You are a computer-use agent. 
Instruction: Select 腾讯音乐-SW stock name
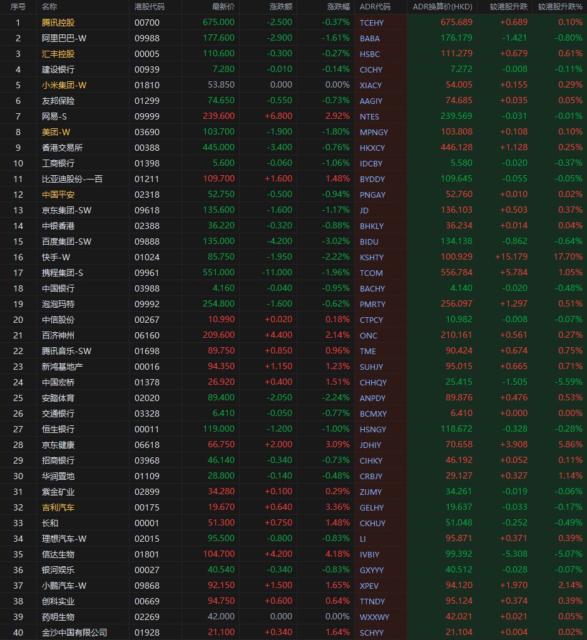pos(66,352)
